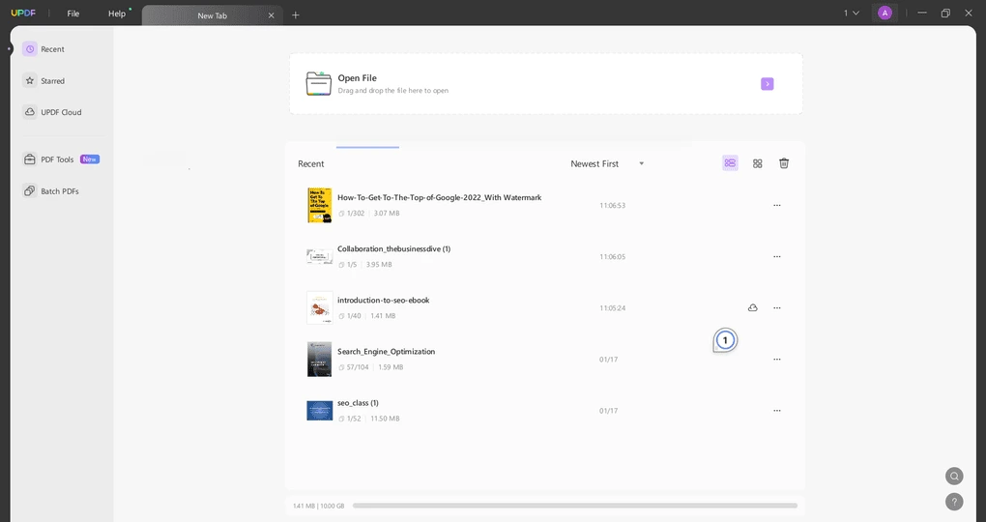Expand the window count dropdown in title bar

(x=852, y=14)
